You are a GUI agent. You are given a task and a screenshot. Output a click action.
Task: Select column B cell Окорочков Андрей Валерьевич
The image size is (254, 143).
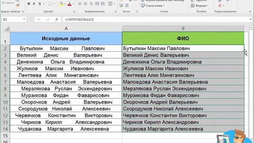click(x=183, y=102)
